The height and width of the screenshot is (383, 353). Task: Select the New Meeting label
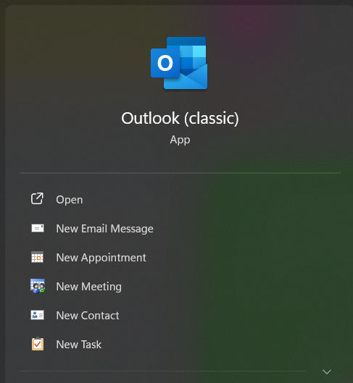(x=88, y=287)
